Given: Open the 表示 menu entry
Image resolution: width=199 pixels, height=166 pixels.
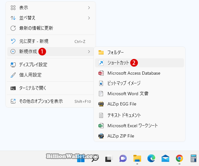Looking at the screenshot, I should [x=51, y=8].
